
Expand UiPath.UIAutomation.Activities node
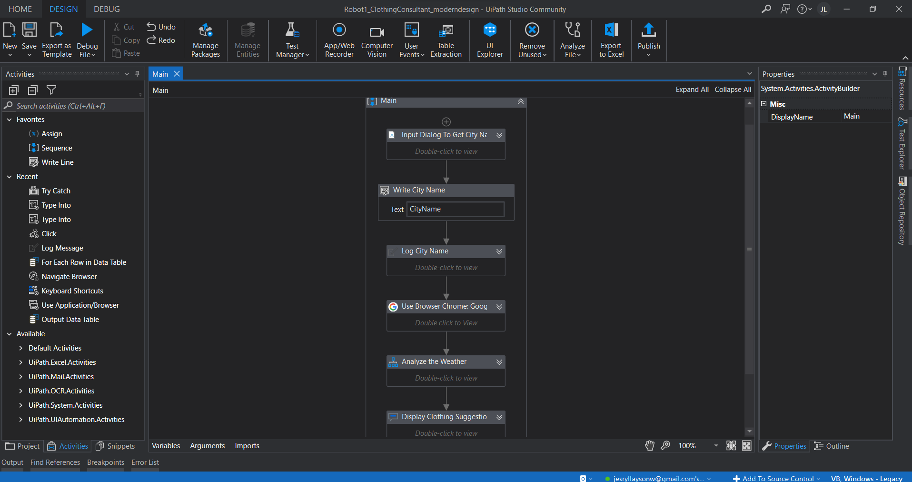[20, 420]
